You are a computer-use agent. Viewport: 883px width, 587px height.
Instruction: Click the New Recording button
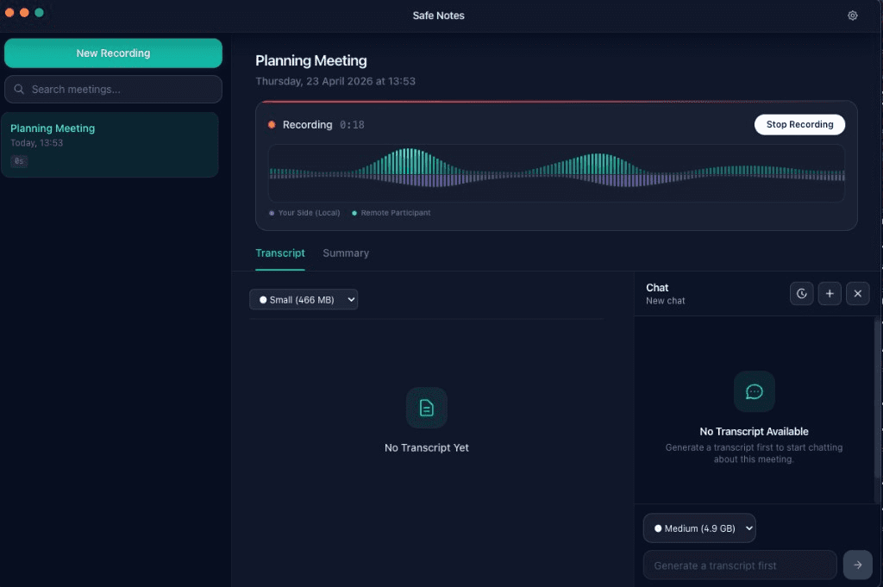point(113,53)
